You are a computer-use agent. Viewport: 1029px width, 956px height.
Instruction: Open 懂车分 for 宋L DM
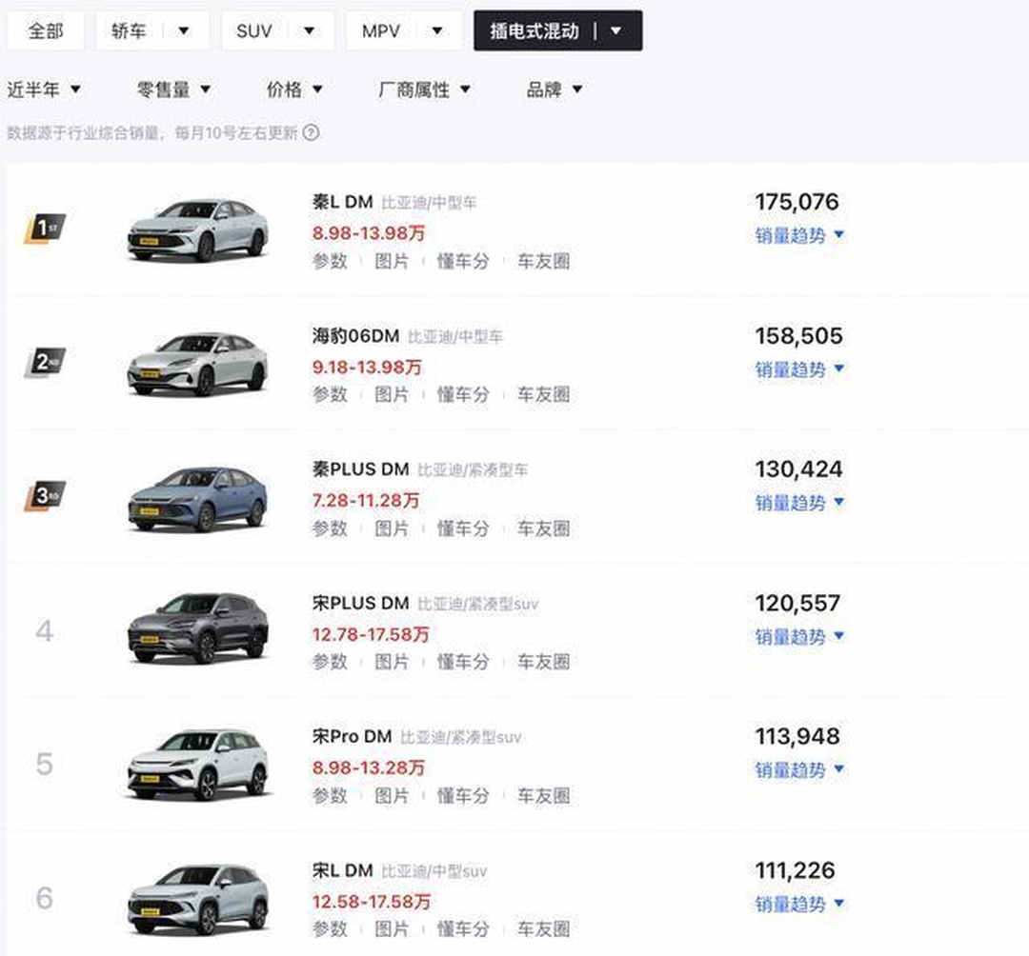point(463,929)
